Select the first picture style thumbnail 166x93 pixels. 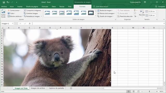coord(47,13)
